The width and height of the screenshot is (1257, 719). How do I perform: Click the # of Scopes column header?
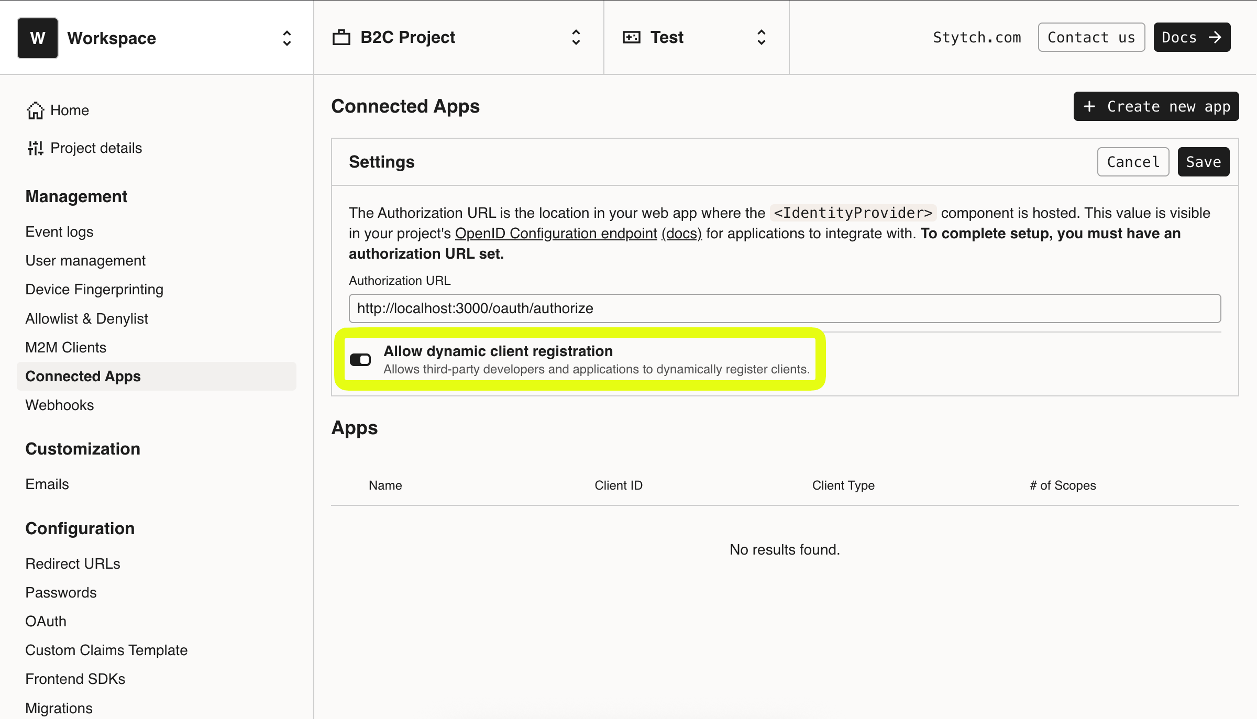coord(1063,485)
